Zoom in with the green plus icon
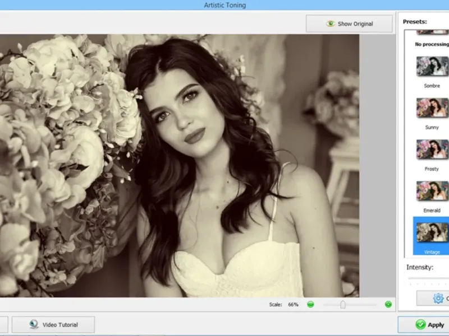The width and height of the screenshot is (449, 336). click(388, 305)
